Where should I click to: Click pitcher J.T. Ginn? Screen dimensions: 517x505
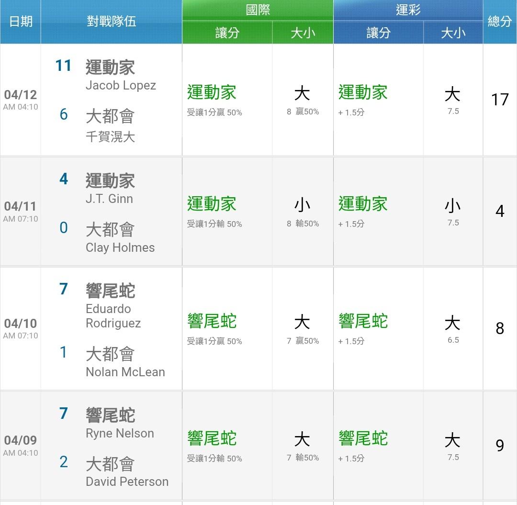(x=109, y=199)
